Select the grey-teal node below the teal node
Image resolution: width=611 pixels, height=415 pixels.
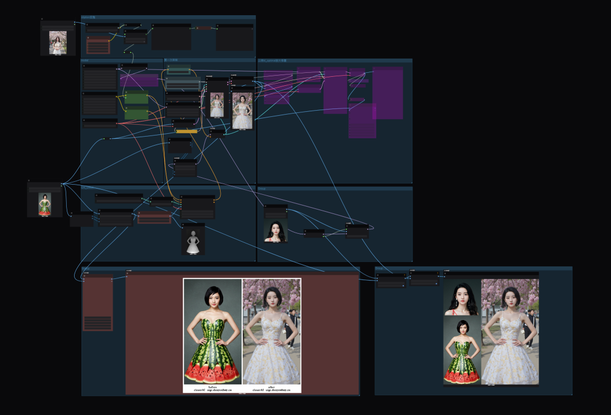(183, 84)
